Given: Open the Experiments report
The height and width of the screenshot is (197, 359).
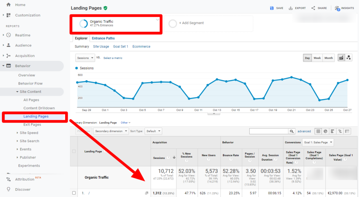Looking at the screenshot, I should (x=29, y=166).
